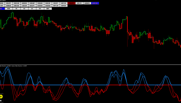This screenshot has width=181, height=103.
Task: Select the CHFJPY pair button
Action: point(2,6)
